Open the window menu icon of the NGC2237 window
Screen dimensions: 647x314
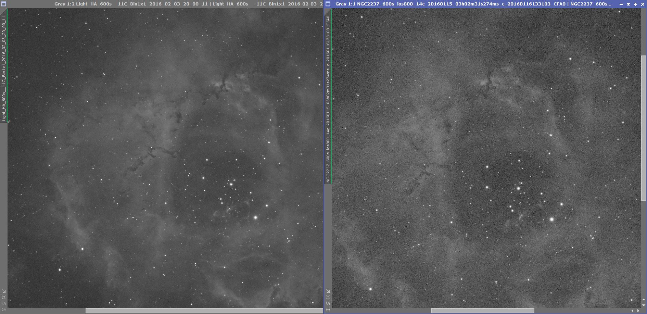(x=328, y=4)
